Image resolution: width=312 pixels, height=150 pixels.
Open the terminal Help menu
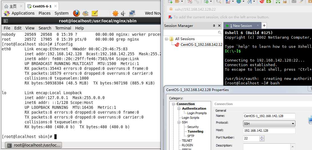(80, 28)
